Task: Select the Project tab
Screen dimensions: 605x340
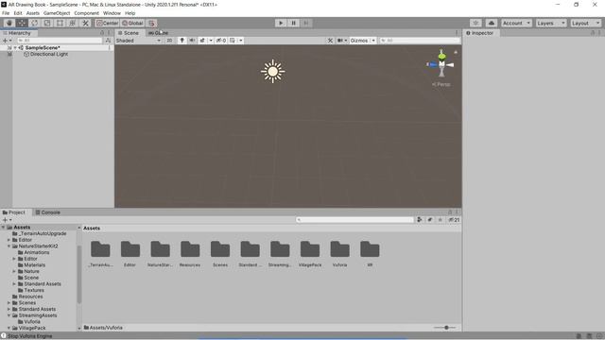Action: (x=14, y=212)
